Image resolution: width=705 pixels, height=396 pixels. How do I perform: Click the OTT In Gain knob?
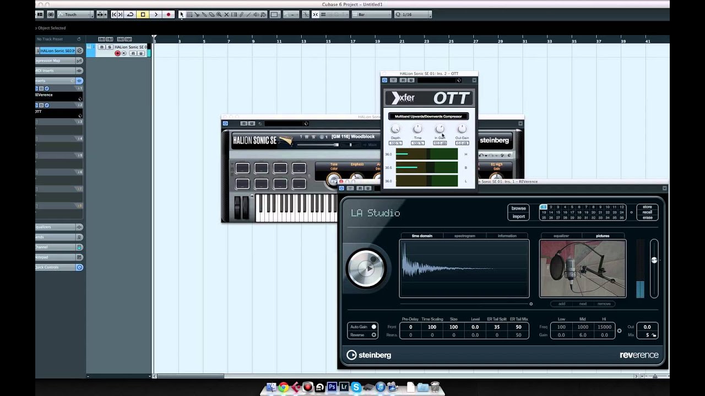pos(440,129)
